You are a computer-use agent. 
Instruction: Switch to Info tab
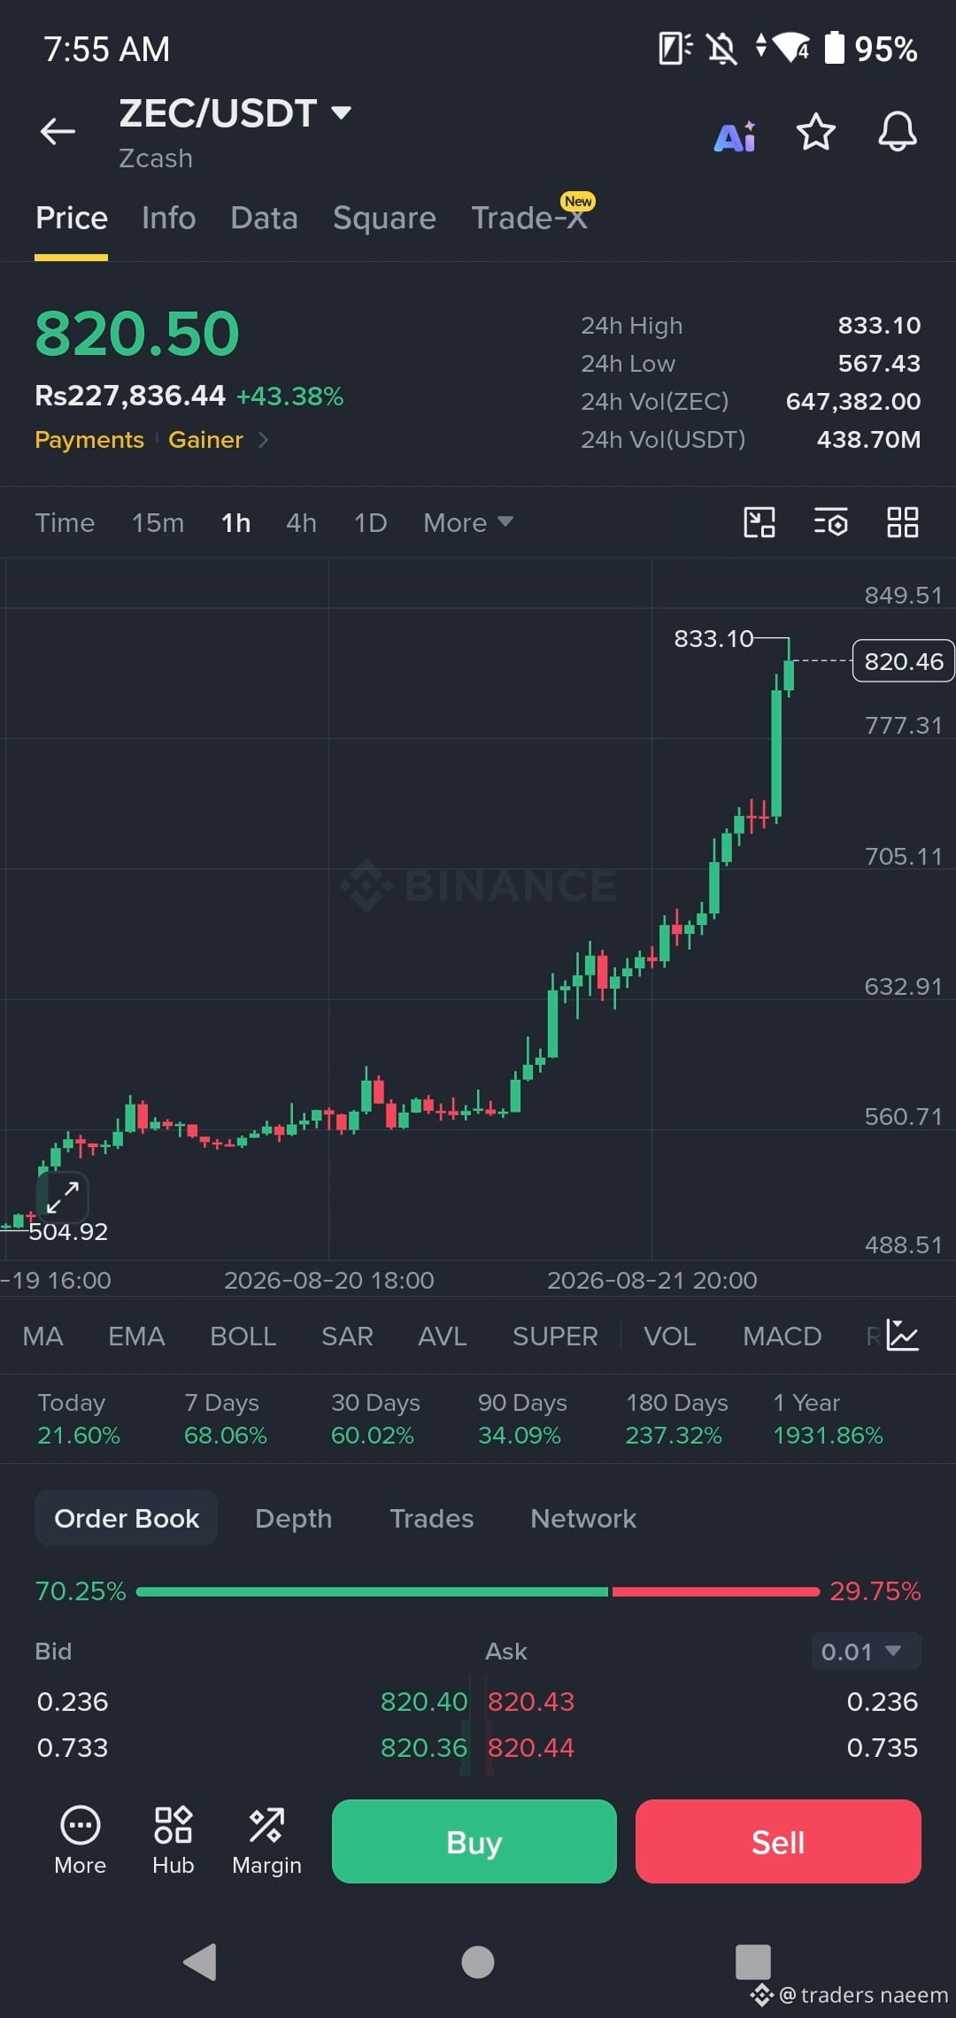coord(168,218)
